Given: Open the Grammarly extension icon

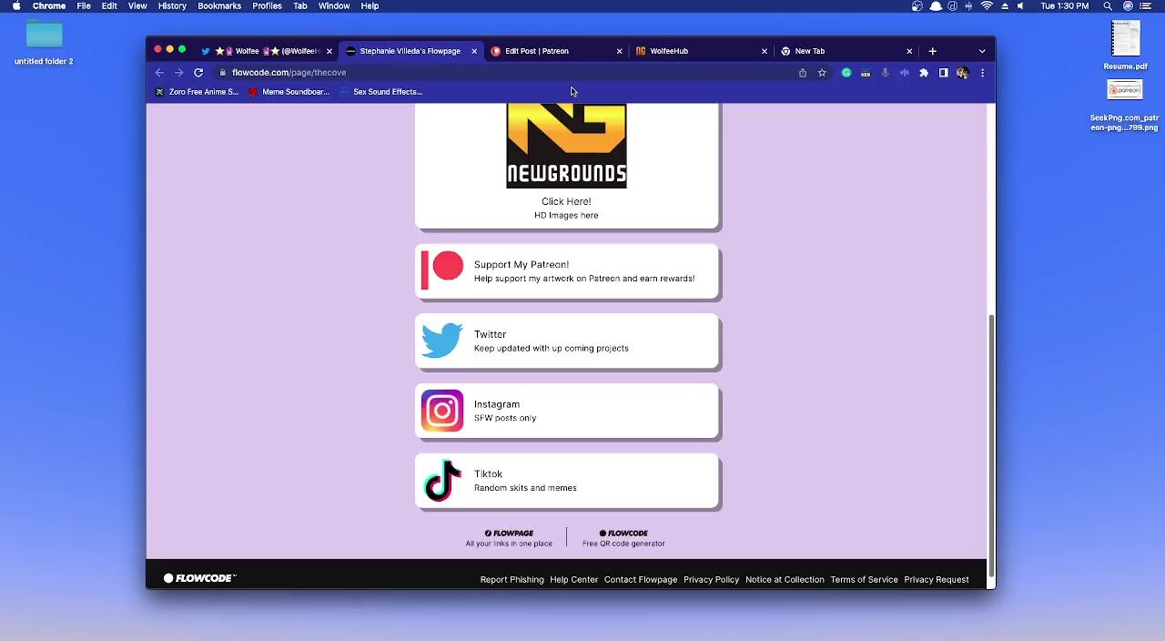Looking at the screenshot, I should point(846,73).
